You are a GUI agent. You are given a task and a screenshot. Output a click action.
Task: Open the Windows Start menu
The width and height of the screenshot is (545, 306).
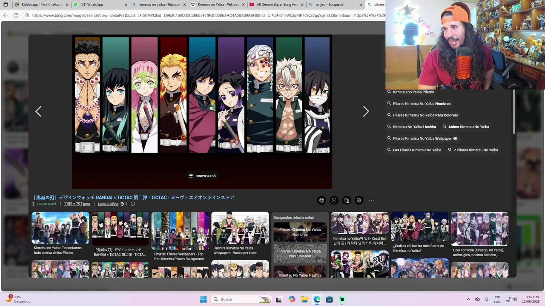(203, 299)
